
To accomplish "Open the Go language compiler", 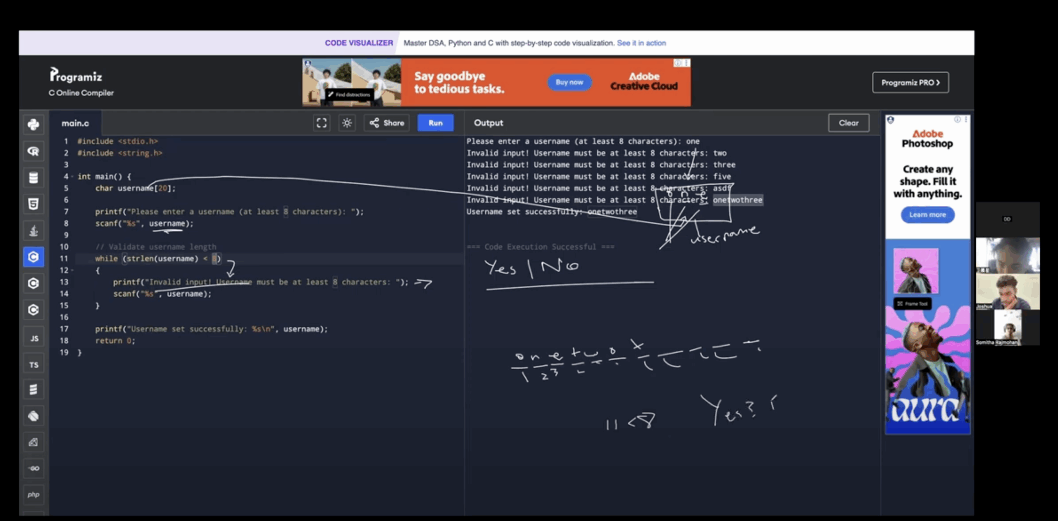I will (33, 468).
